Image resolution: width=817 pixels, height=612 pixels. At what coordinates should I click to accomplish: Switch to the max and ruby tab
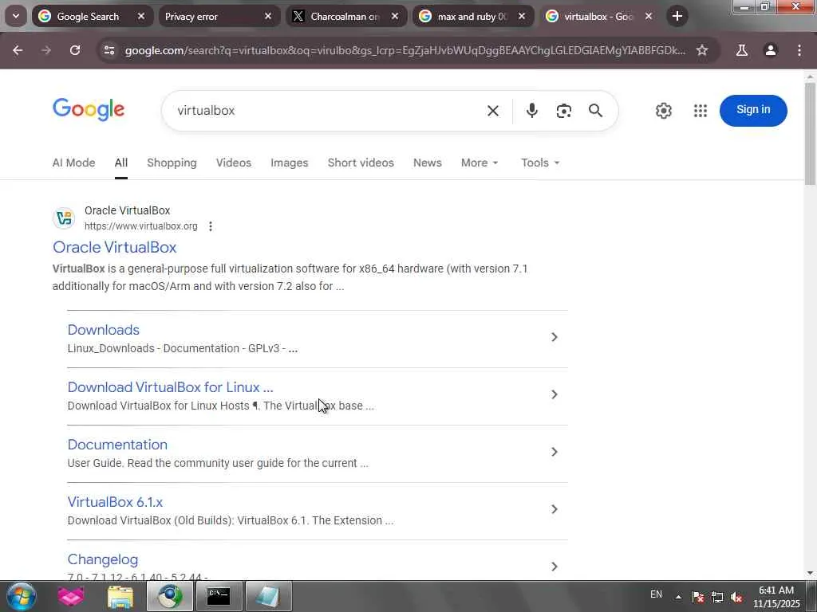[x=472, y=16]
